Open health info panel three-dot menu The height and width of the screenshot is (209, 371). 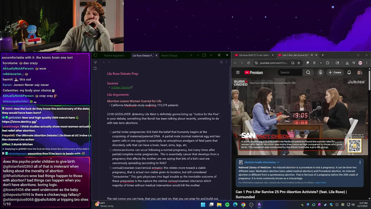pyautogui.click(x=360, y=162)
